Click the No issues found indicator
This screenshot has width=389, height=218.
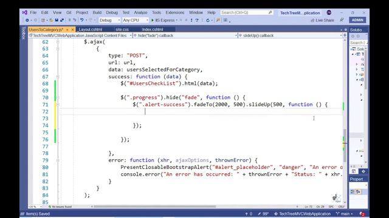60,206
